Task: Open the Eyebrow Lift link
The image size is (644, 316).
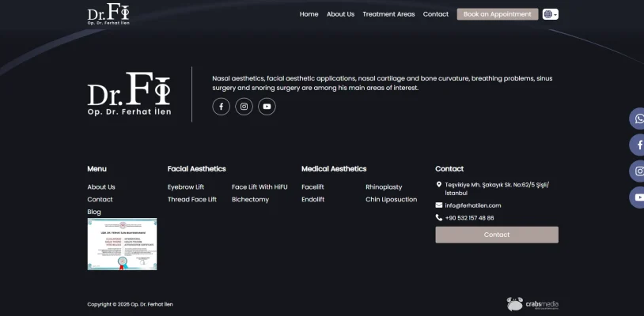Action: point(186,187)
